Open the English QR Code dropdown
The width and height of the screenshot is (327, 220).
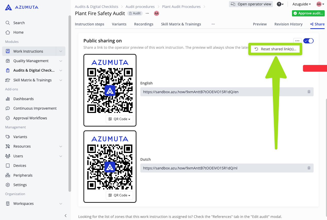pos(119,119)
